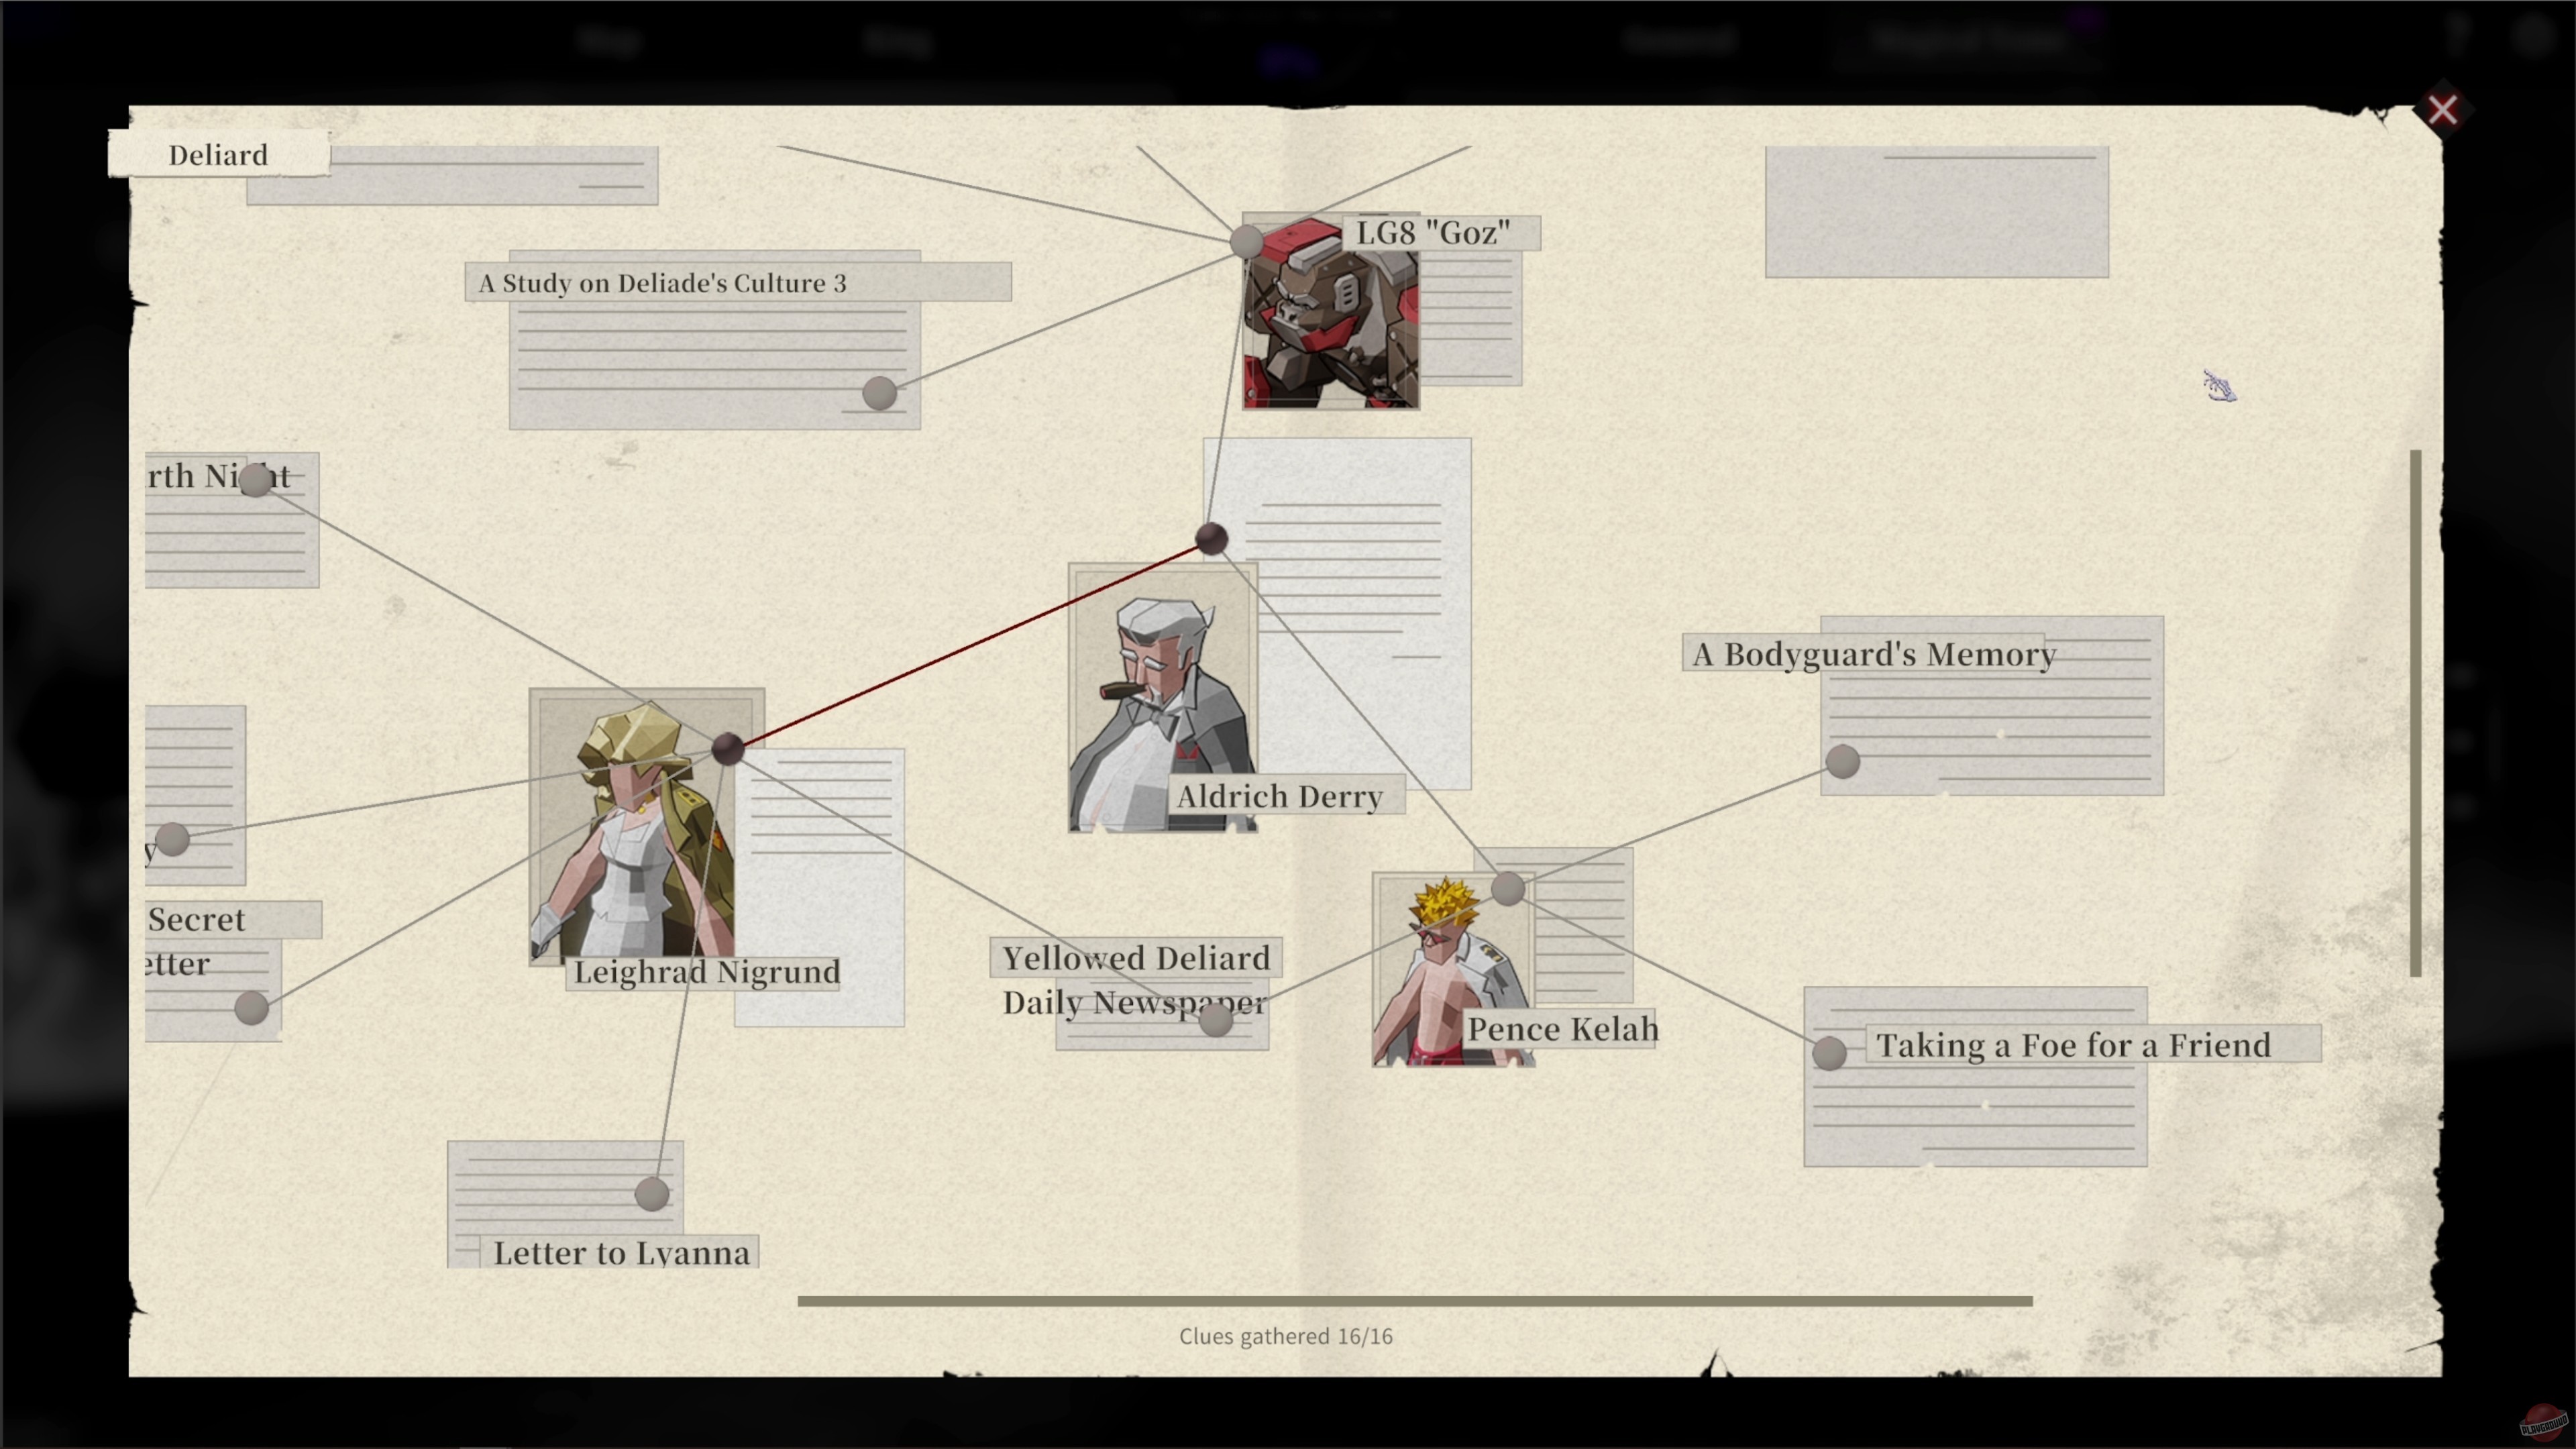2576x1449 pixels.
Task: Click dark pin above Aldrich Derry
Action: pyautogui.click(x=1211, y=538)
